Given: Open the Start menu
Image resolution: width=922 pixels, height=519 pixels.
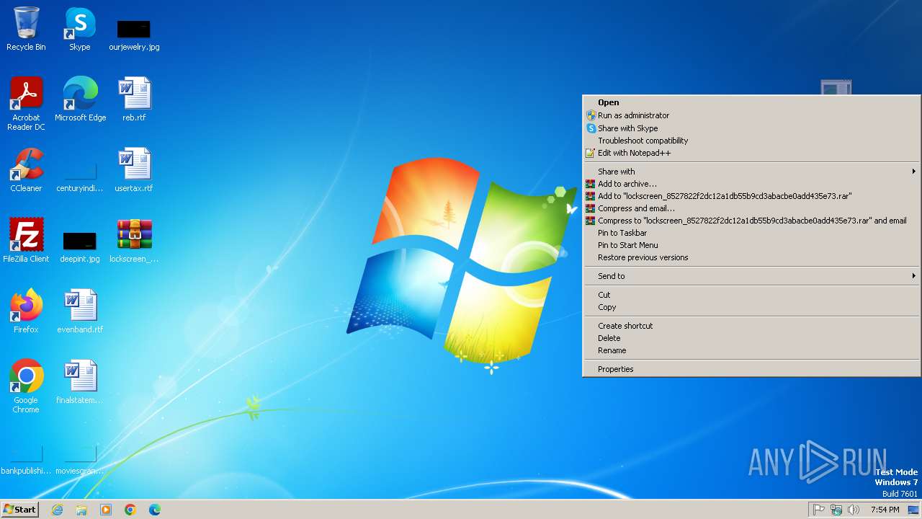Looking at the screenshot, I should (19, 510).
